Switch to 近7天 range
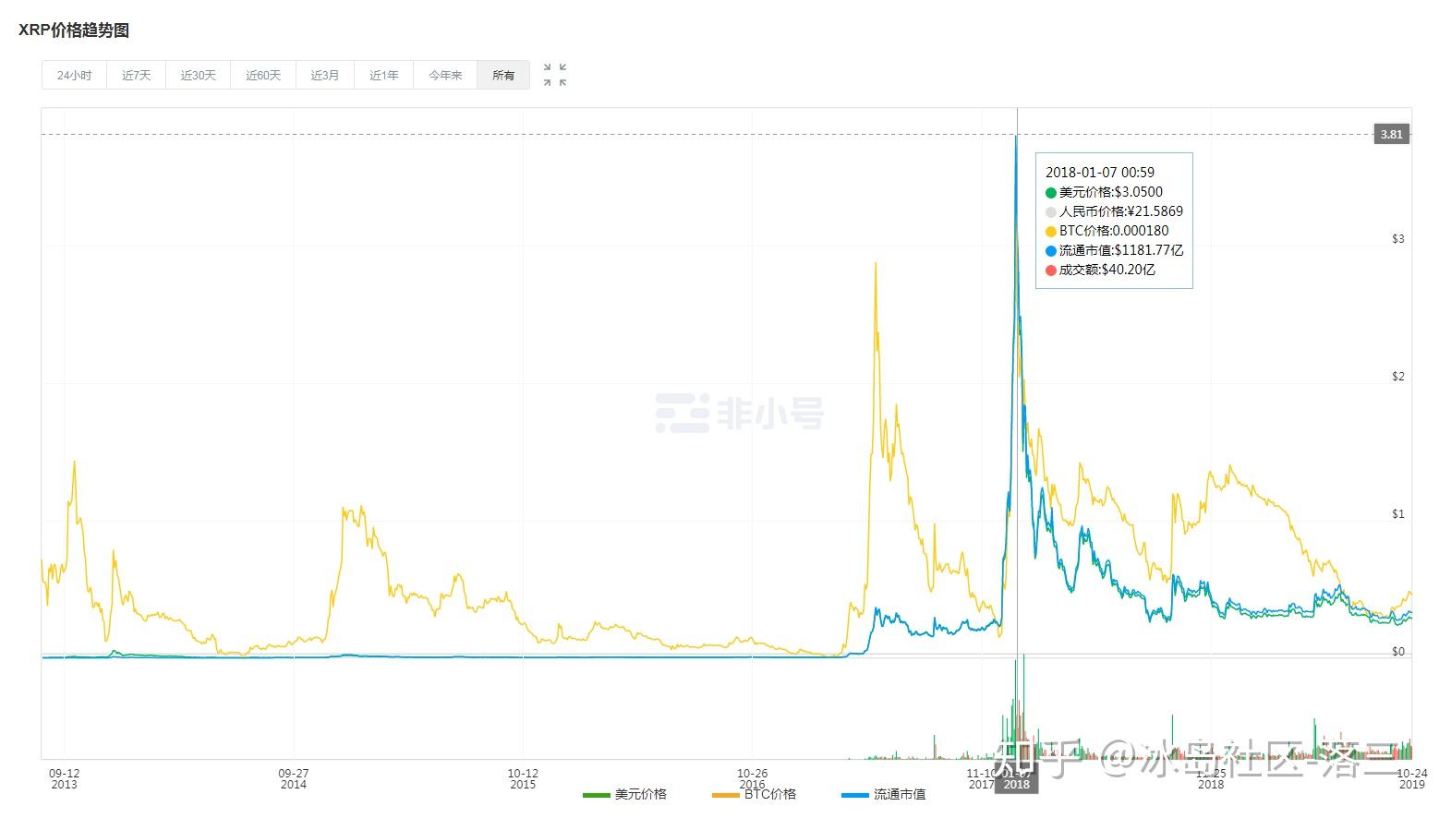Image resolution: width=1439 pixels, height=818 pixels. [x=136, y=75]
